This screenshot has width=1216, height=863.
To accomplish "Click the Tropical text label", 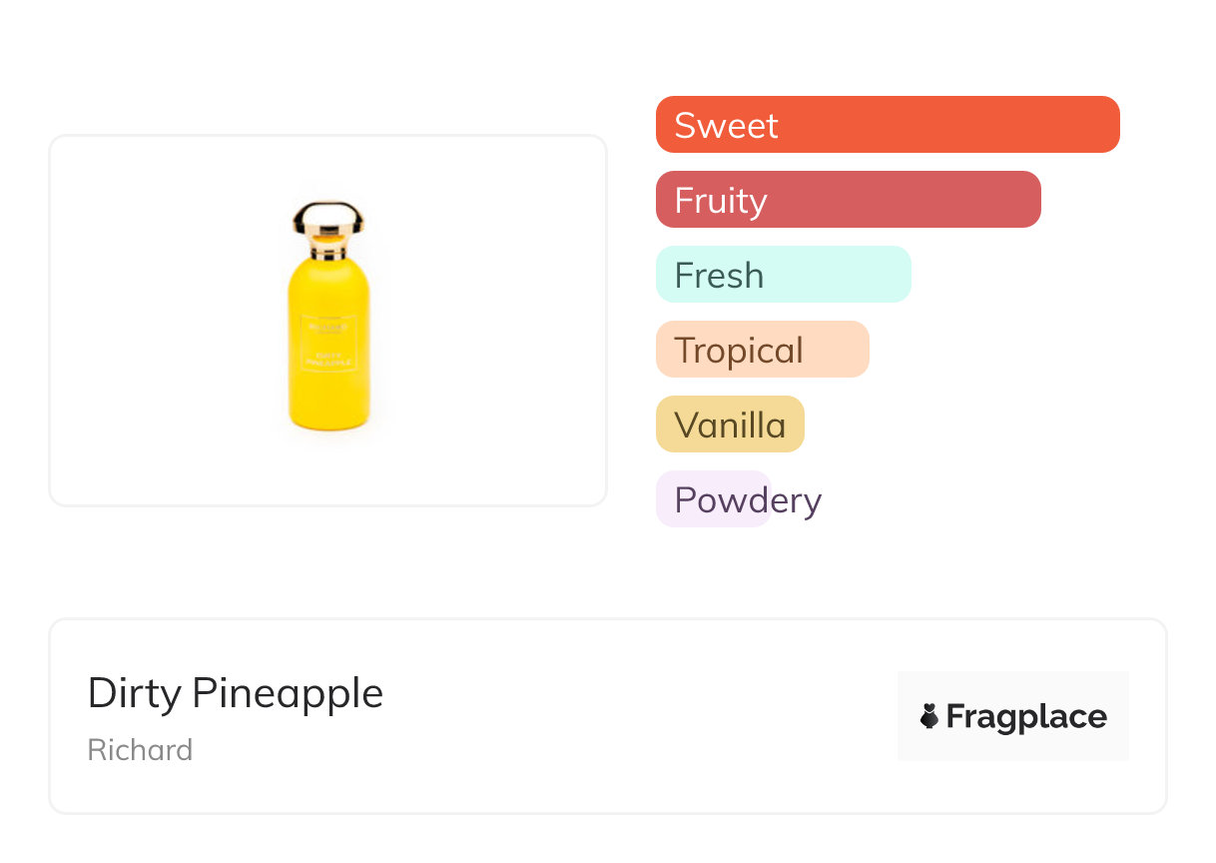I will coord(738,351).
